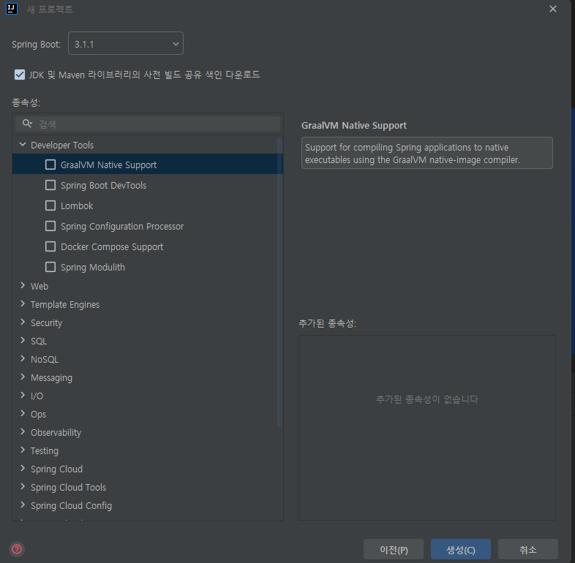
Task: Expand Spring Cloud Tools category
Action: pyautogui.click(x=23, y=487)
